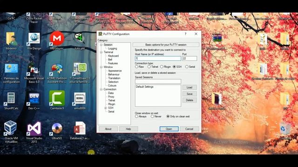Select Data under Connection
Image resolution: width=298 pixels, height=167 pixels.
click(111, 93)
